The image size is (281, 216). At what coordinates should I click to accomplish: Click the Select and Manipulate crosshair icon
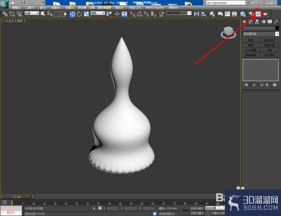tap(117, 14)
